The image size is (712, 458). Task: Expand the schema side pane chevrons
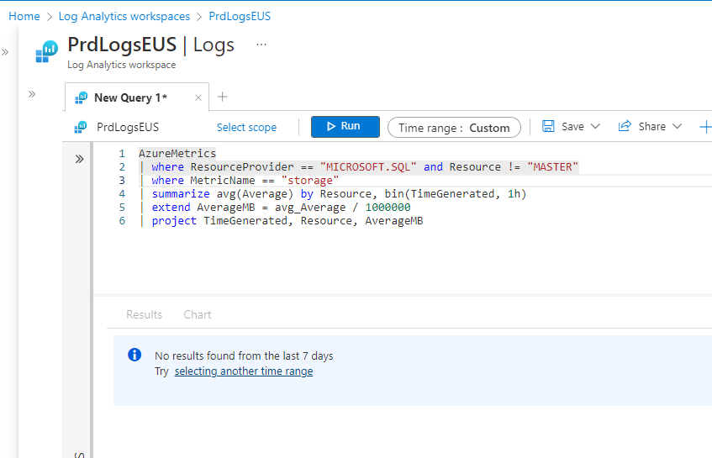80,159
